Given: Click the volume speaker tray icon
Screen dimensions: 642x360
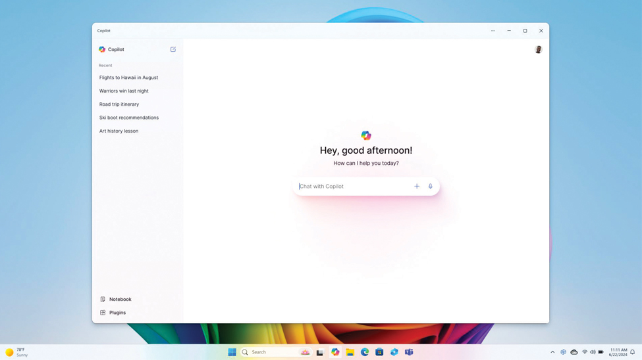Looking at the screenshot, I should 593,352.
